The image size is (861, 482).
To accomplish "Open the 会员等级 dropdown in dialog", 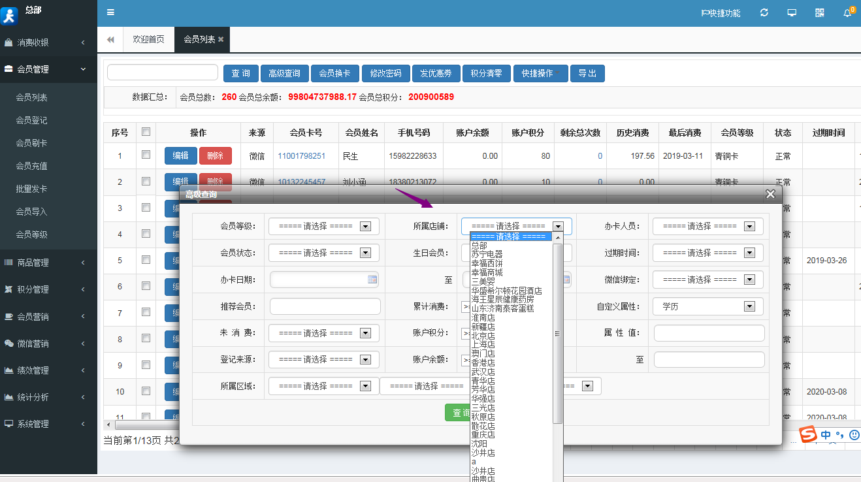I will coord(323,226).
